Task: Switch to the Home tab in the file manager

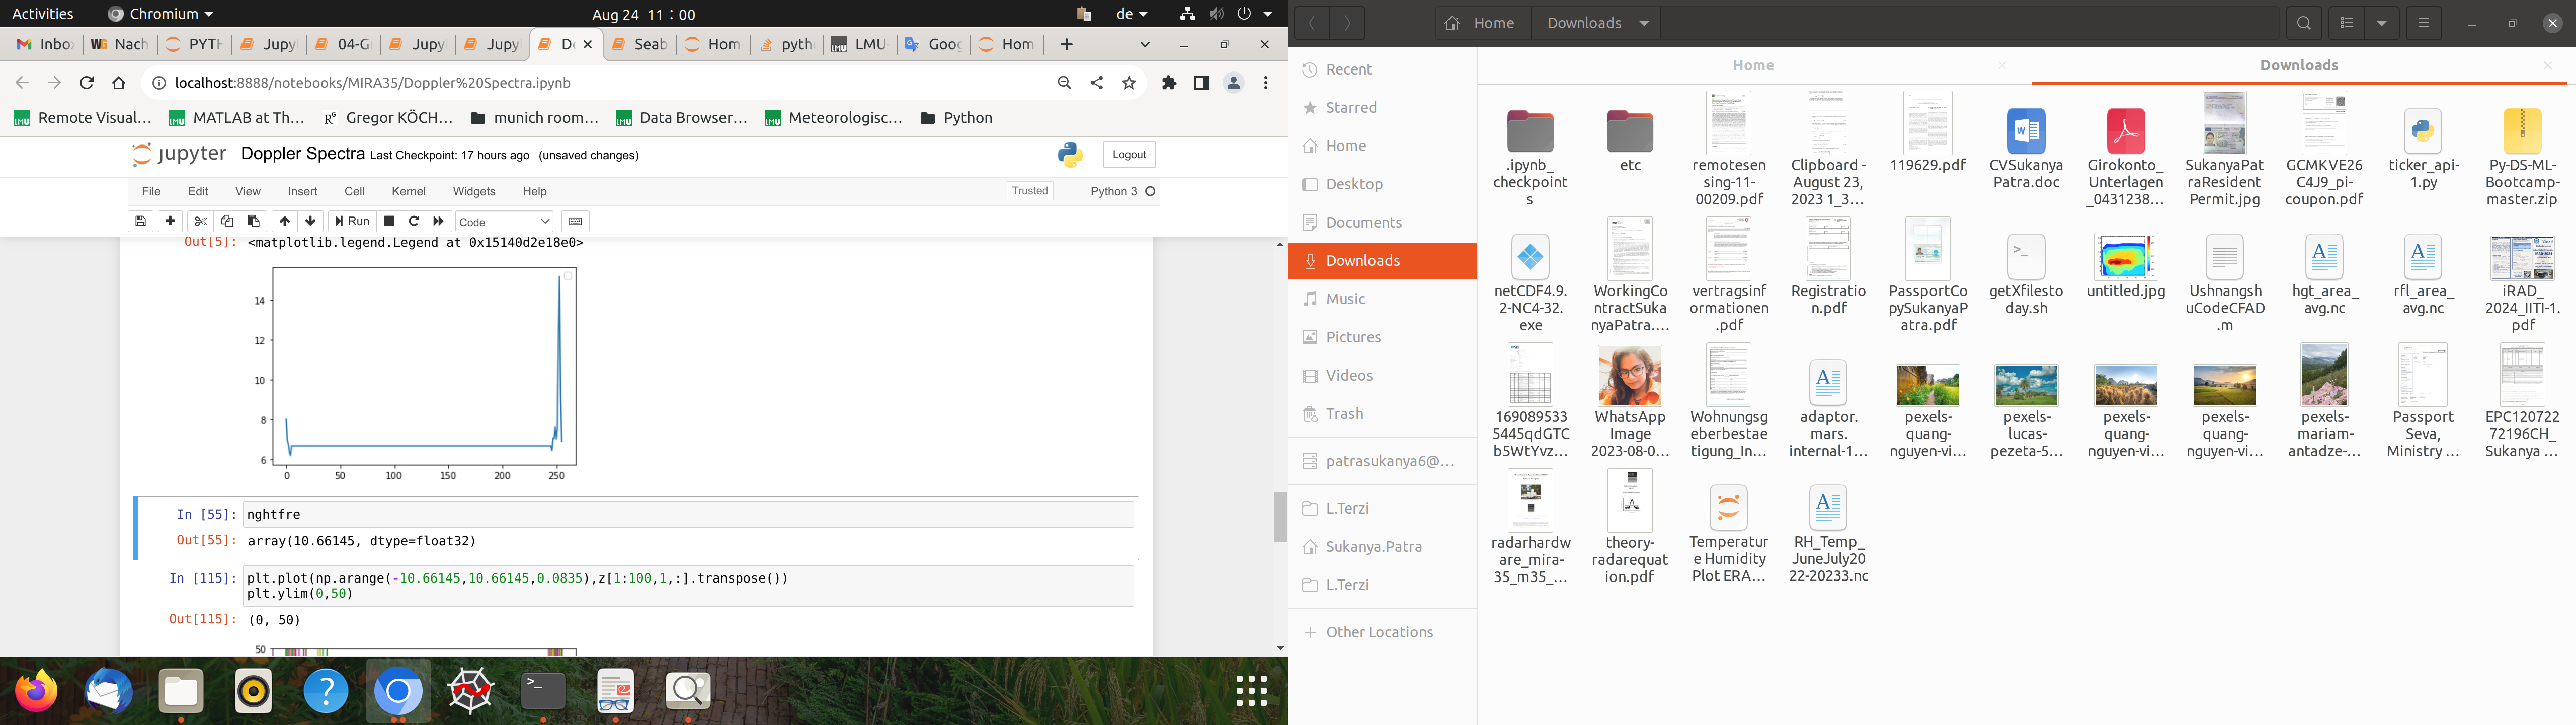Action: 1753,65
